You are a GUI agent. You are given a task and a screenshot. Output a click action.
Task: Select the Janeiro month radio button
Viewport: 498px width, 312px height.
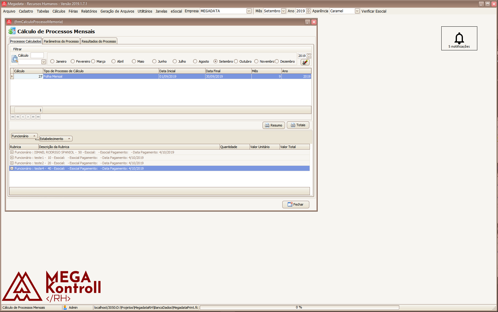click(x=52, y=61)
